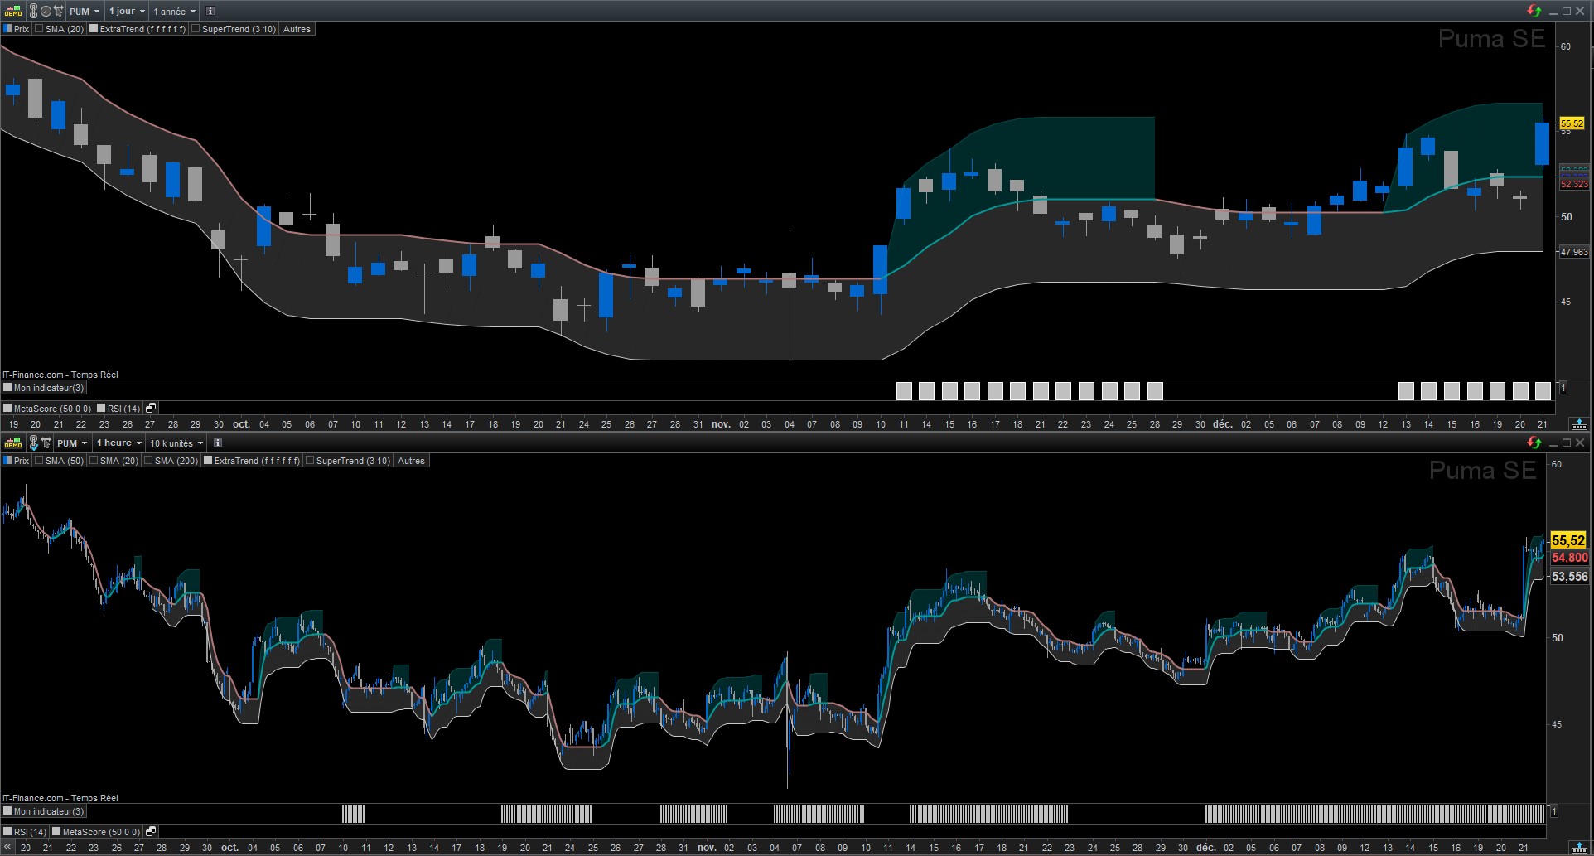This screenshot has width=1594, height=856.
Task: Toggle ExtraTrend checkbox on daily chart
Action: click(94, 29)
